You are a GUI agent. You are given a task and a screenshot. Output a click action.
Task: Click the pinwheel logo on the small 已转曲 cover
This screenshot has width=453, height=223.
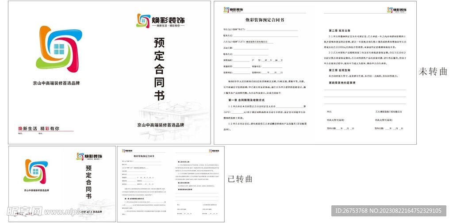tap(35, 171)
